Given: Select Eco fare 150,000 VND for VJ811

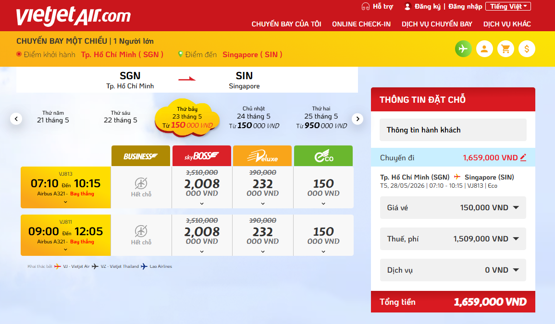Looking at the screenshot, I should pos(323,235).
